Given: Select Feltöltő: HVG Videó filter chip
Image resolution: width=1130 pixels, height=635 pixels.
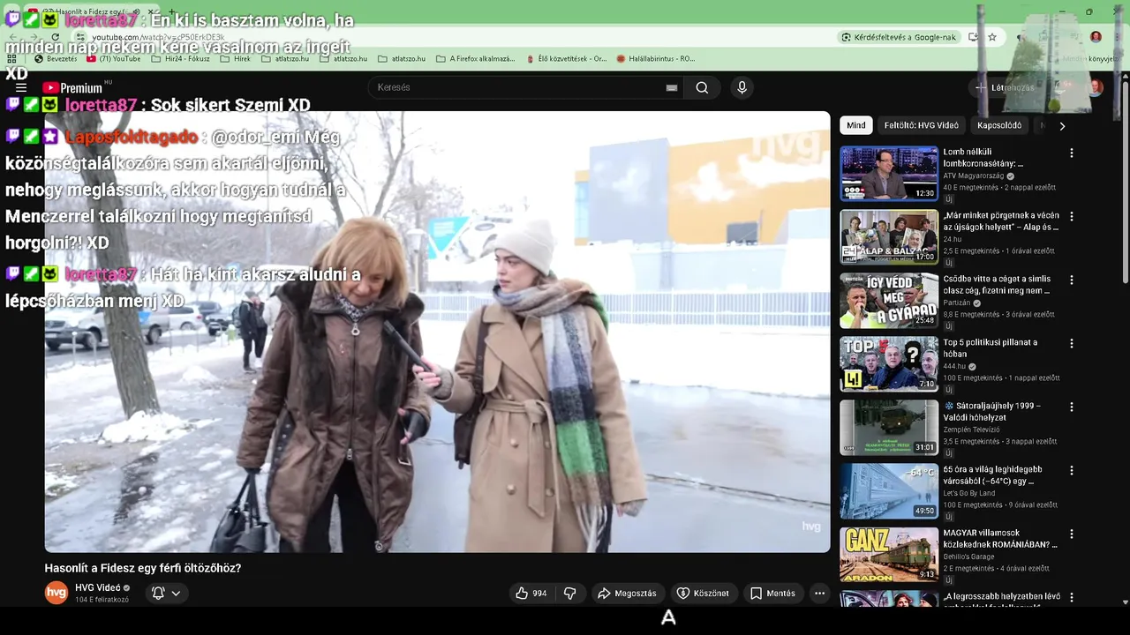Looking at the screenshot, I should pyautogui.click(x=922, y=125).
